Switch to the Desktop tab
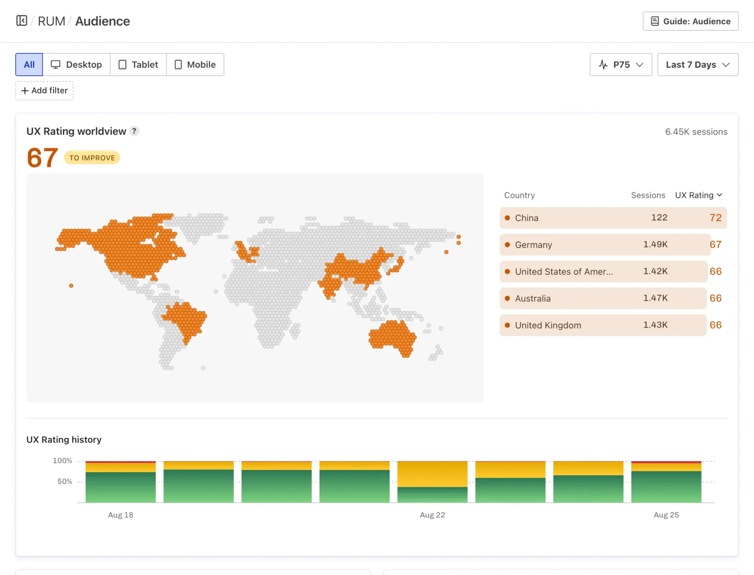The width and height of the screenshot is (754, 575). coord(76,65)
